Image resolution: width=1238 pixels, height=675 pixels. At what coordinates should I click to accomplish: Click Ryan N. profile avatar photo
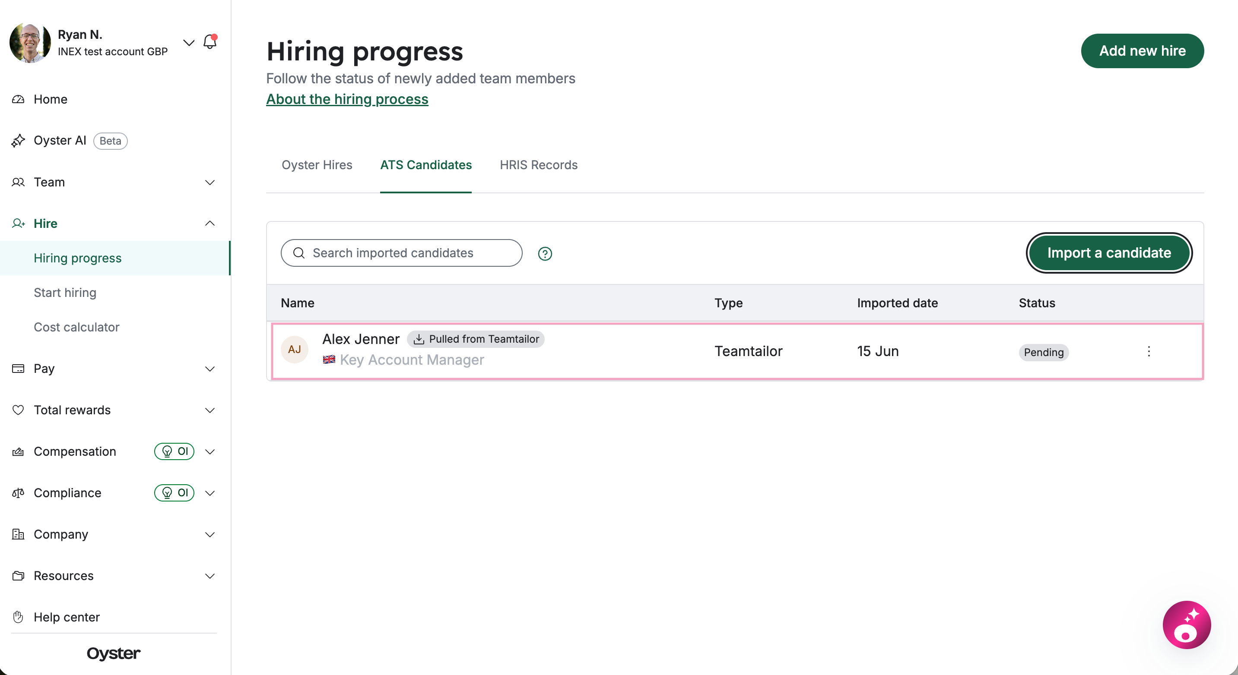30,43
